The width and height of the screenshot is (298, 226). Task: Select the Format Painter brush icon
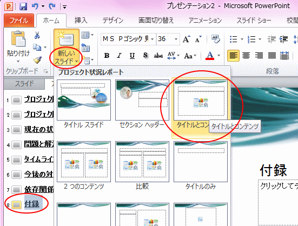coord(37,60)
